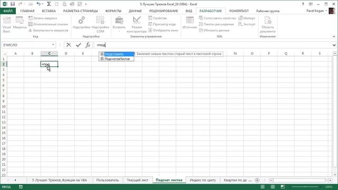Image resolution: width=338 pixels, height=190 pixels.
Task: Switch to the ВСТАВКА tab
Action: point(49,11)
